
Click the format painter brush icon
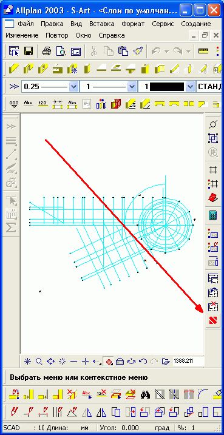point(137,52)
